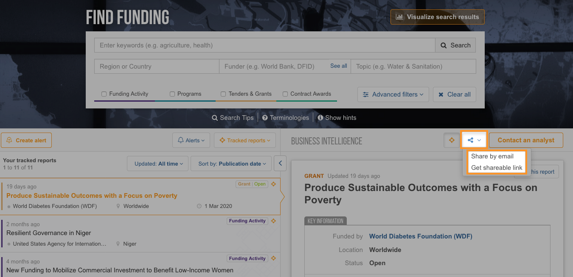Open the Updated: All time dropdown

(x=157, y=163)
